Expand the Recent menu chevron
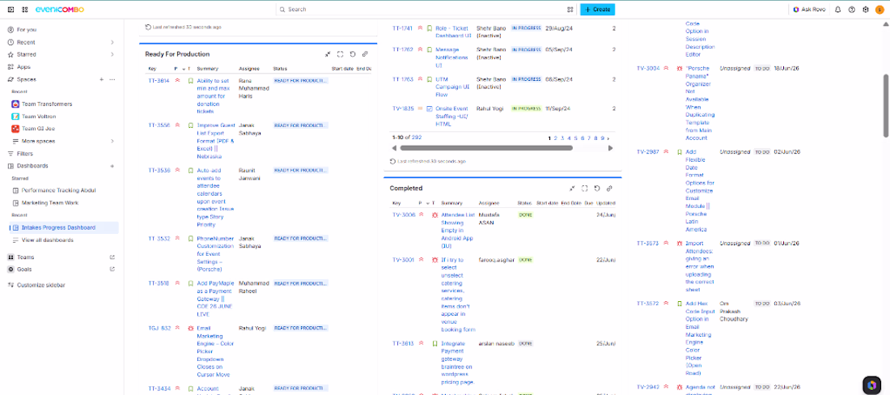This screenshot has height=395, width=890. point(112,42)
